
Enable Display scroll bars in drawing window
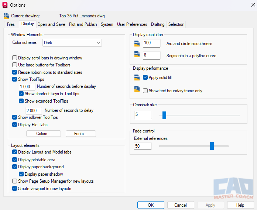[x=15, y=58]
